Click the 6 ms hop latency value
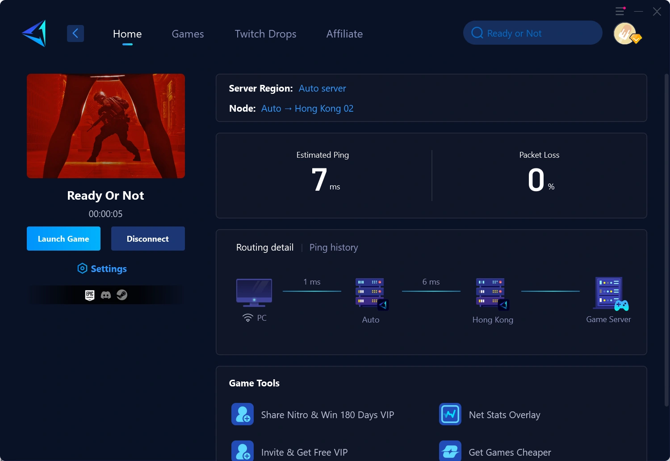This screenshot has width=670, height=461. pyautogui.click(x=431, y=282)
